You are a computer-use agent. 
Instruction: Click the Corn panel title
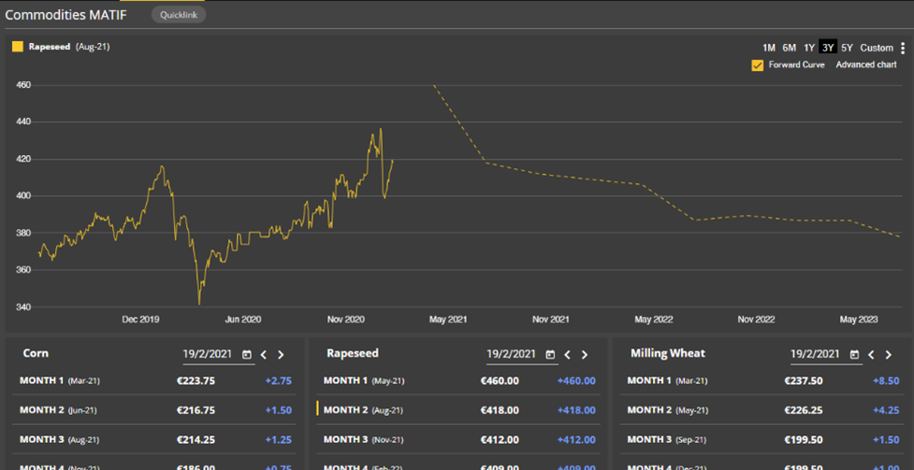(x=36, y=353)
